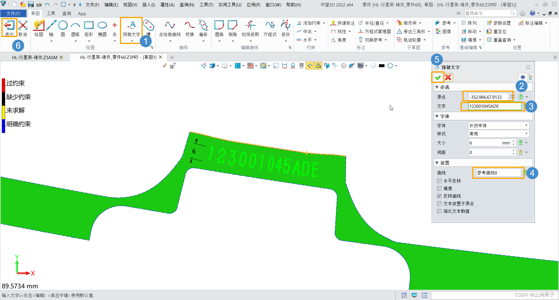Enable 简化文本数据 checkbox

click(439, 211)
